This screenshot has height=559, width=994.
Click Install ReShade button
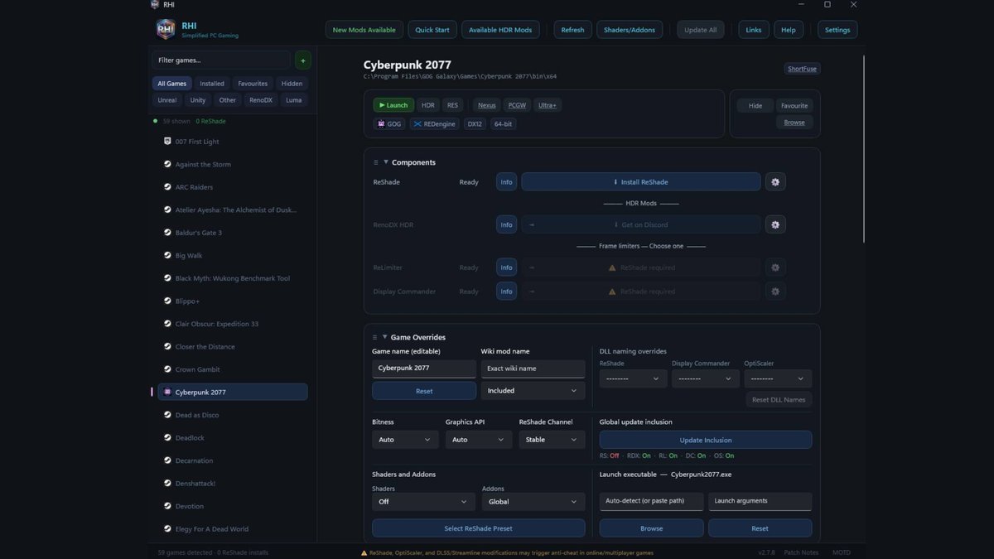pos(640,182)
